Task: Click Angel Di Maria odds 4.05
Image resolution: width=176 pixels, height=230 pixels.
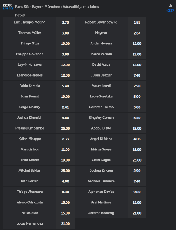Action: [137, 139]
